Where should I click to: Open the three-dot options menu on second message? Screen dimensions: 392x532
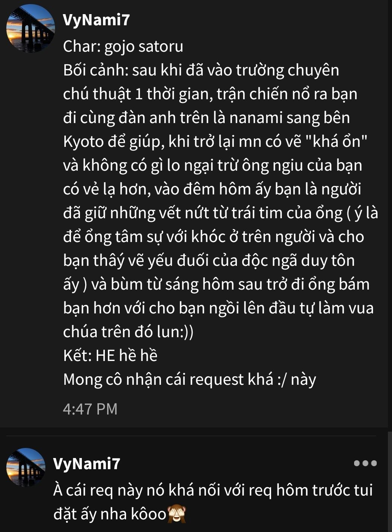(365, 463)
